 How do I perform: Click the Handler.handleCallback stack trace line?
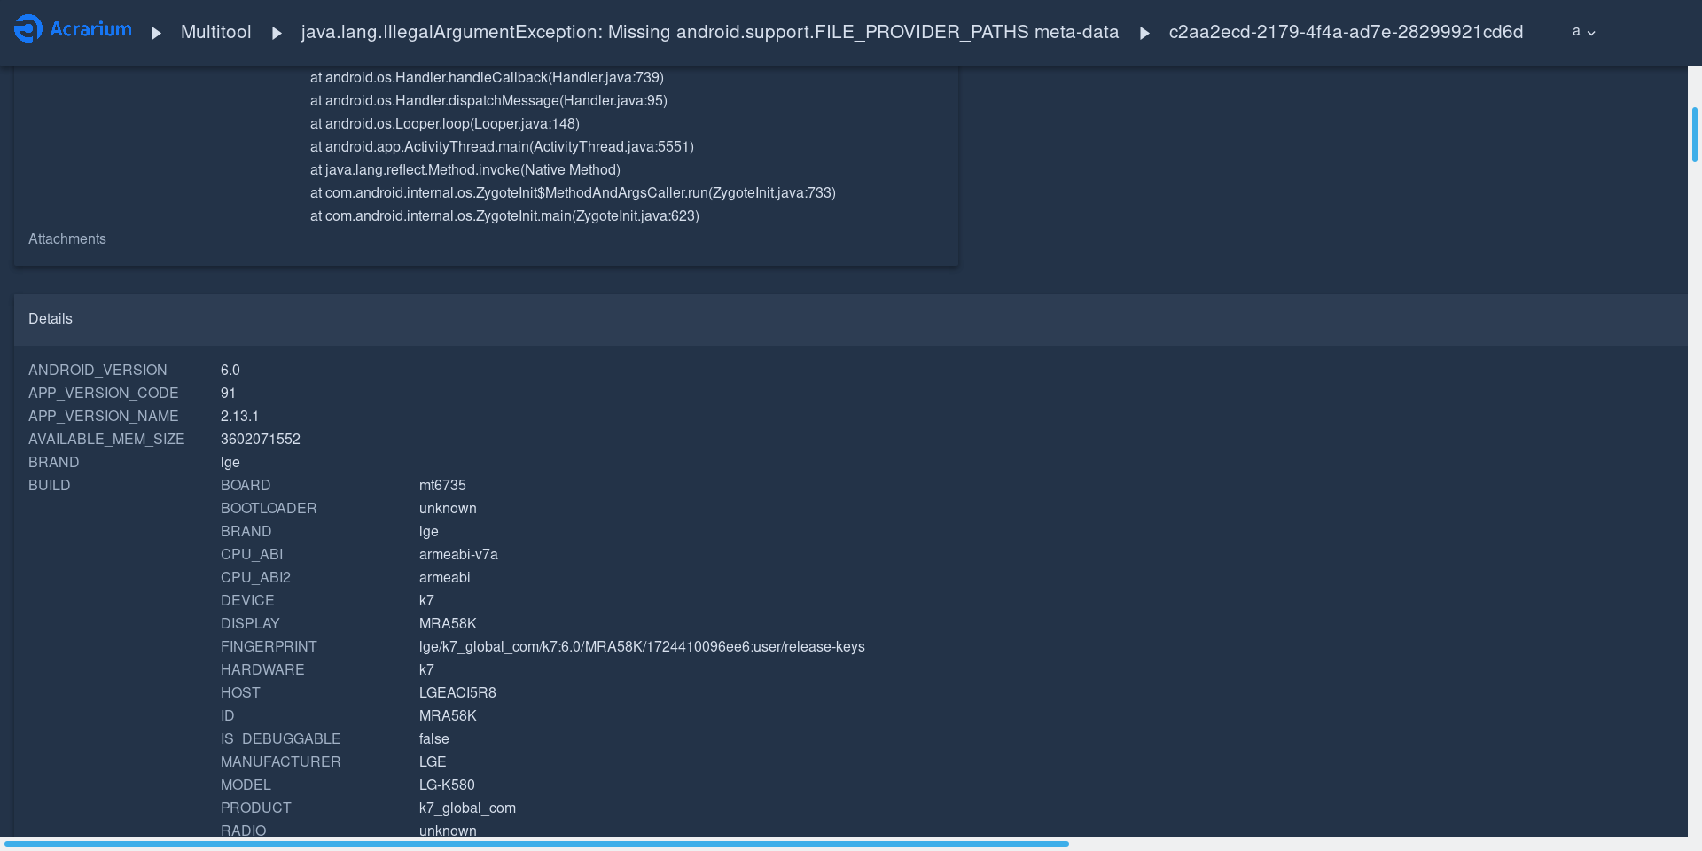[487, 78]
